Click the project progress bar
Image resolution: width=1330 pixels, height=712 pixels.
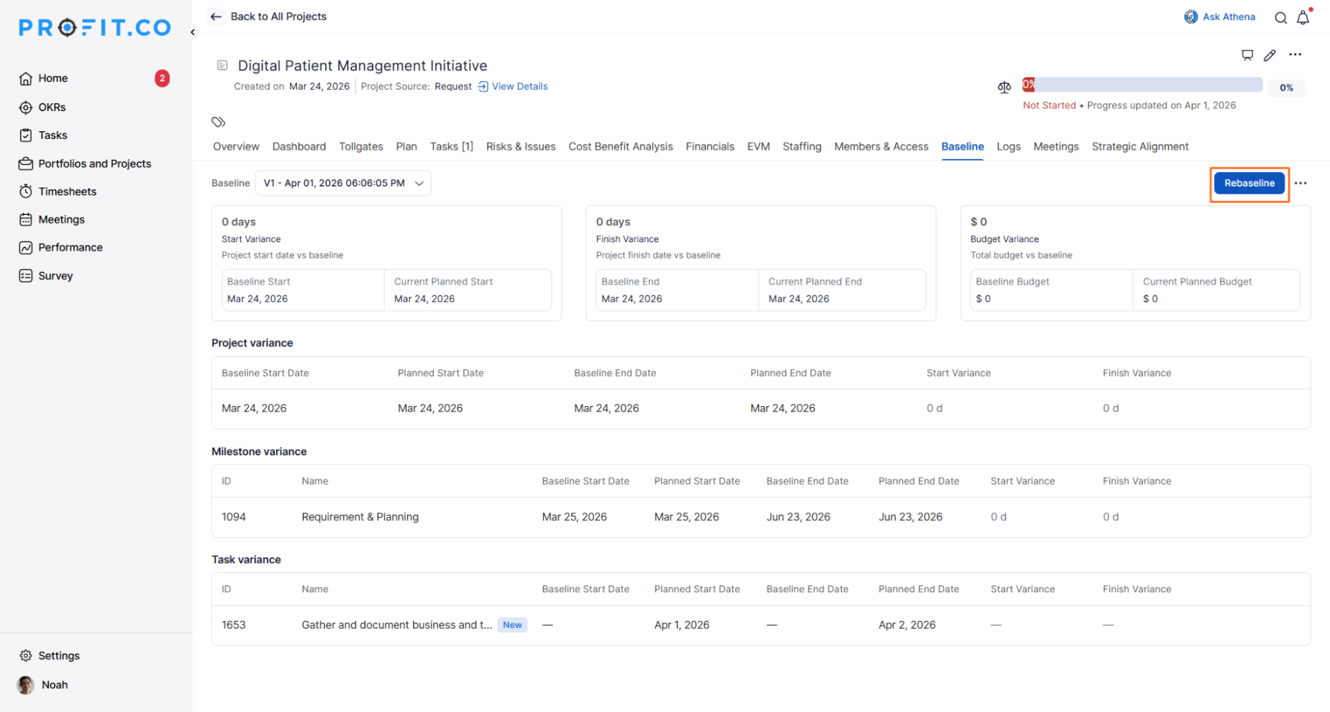tap(1142, 85)
